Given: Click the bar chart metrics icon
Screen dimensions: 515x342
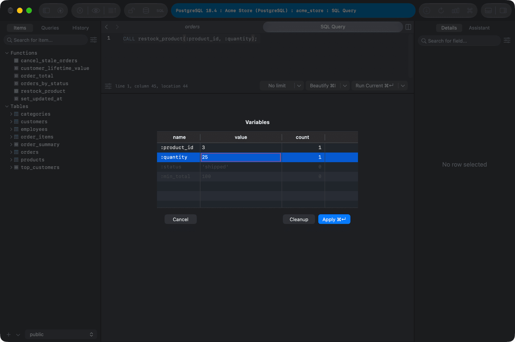Looking at the screenshot, I should tap(455, 11).
